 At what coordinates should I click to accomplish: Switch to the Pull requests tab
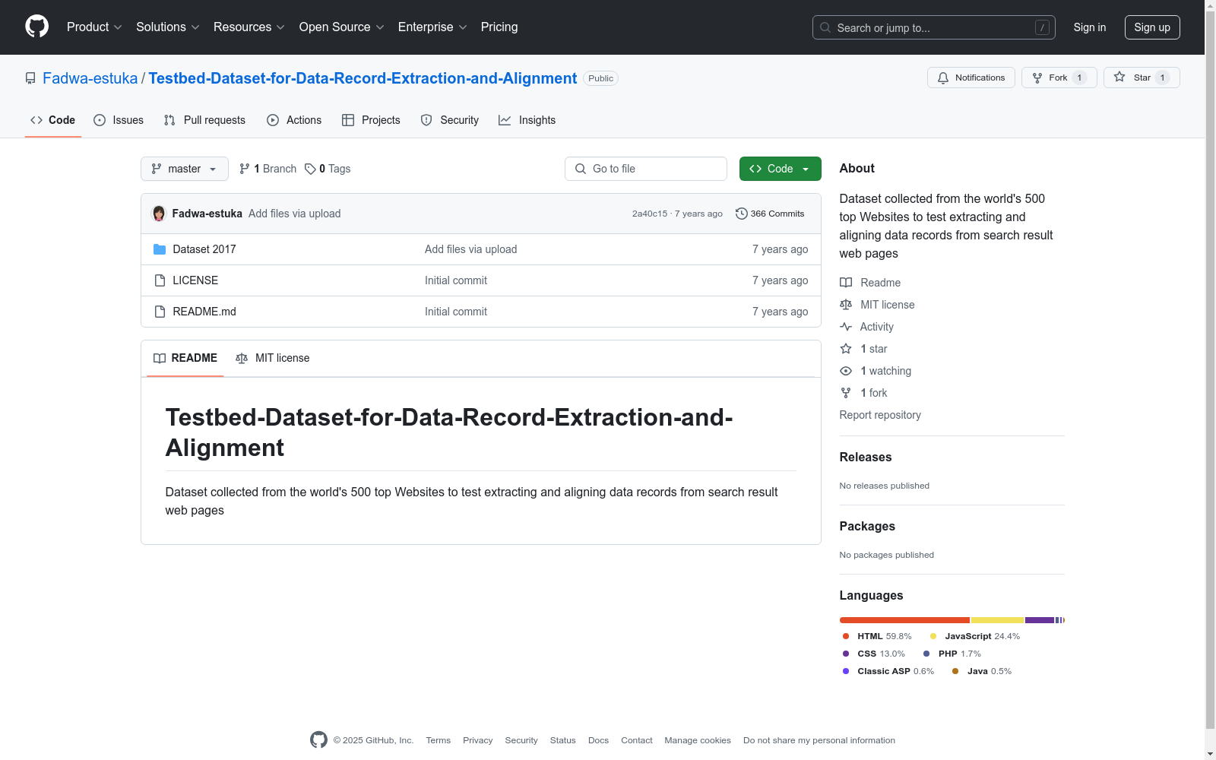204,120
